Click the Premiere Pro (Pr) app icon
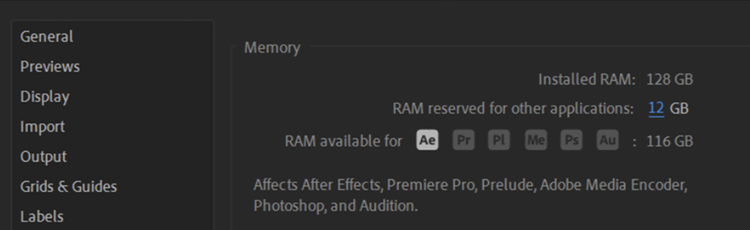Viewport: 750px width, 230px height. click(x=463, y=140)
